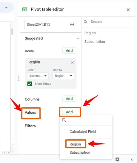
Task: Click the search magnifier icon in field list
Action: [x=86, y=22]
